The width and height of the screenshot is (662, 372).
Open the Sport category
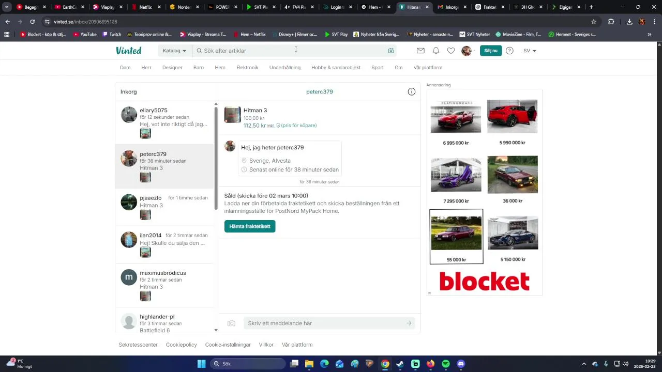378,68
